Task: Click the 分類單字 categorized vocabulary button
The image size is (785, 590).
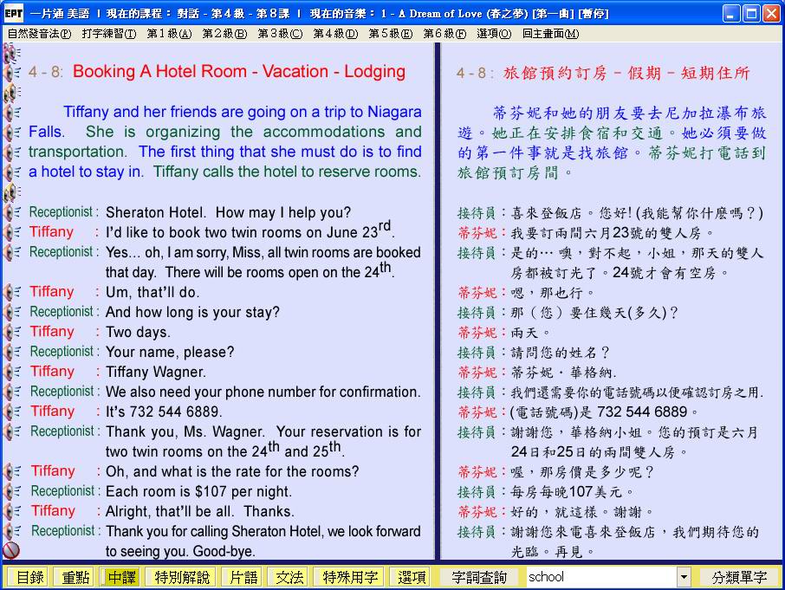Action: 739,577
